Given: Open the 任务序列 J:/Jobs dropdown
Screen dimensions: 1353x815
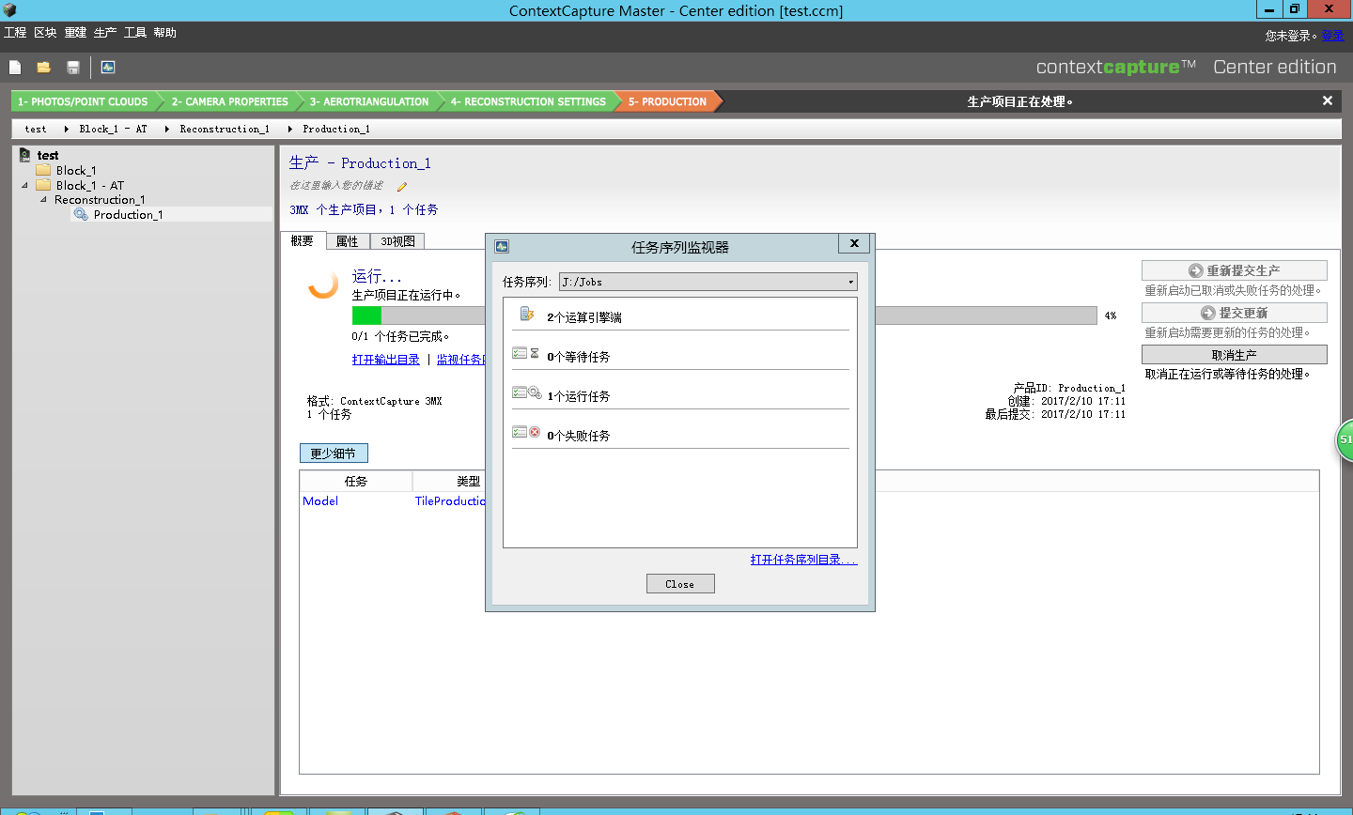Looking at the screenshot, I should [x=708, y=282].
